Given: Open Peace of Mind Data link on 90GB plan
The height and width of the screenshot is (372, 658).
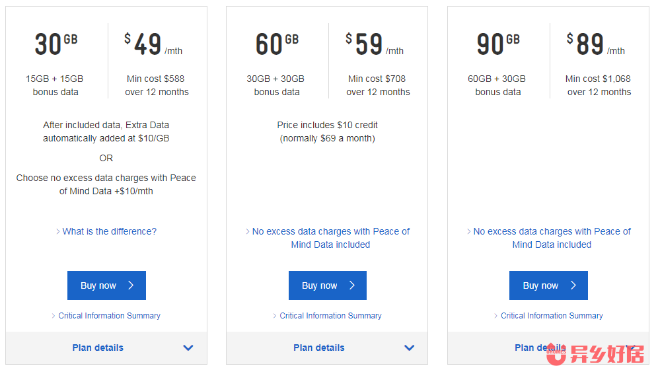Looking at the screenshot, I should coord(552,238).
